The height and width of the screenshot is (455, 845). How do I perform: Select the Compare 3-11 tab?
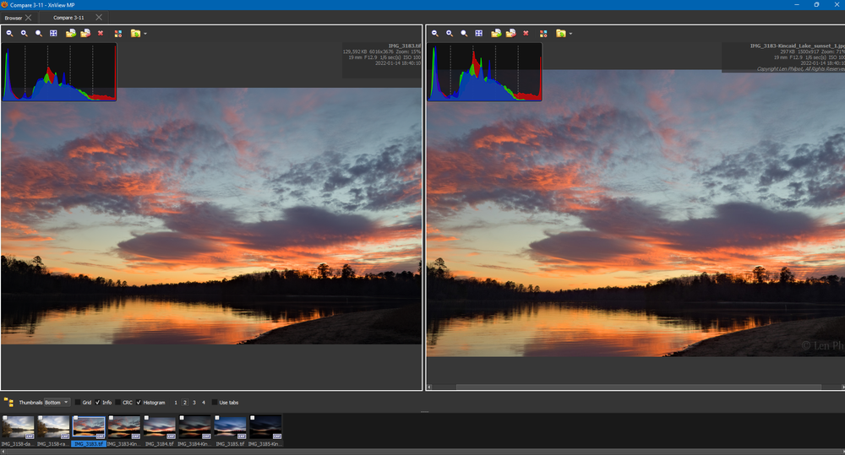[68, 17]
